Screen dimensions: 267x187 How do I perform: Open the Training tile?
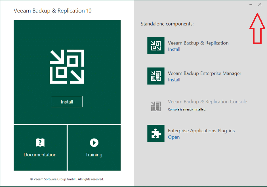point(94,148)
